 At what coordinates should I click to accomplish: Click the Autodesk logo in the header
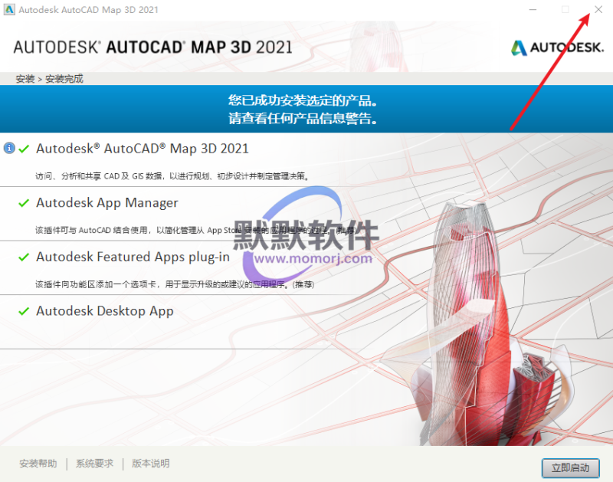(x=557, y=48)
